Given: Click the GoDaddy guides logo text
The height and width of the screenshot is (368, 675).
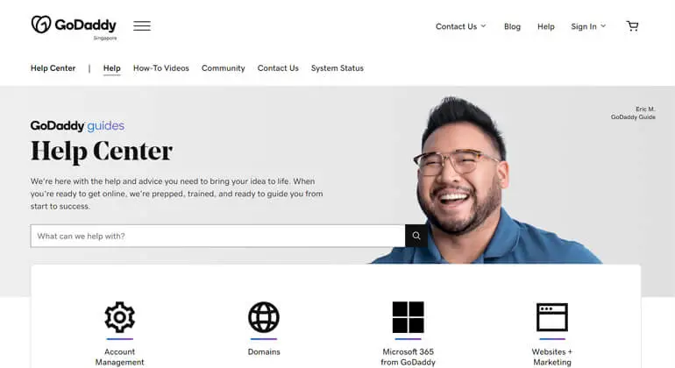Looking at the screenshot, I should point(77,125).
